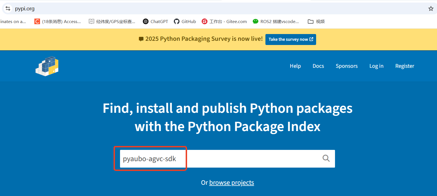Open the GitHub bookmark

[x=185, y=21]
